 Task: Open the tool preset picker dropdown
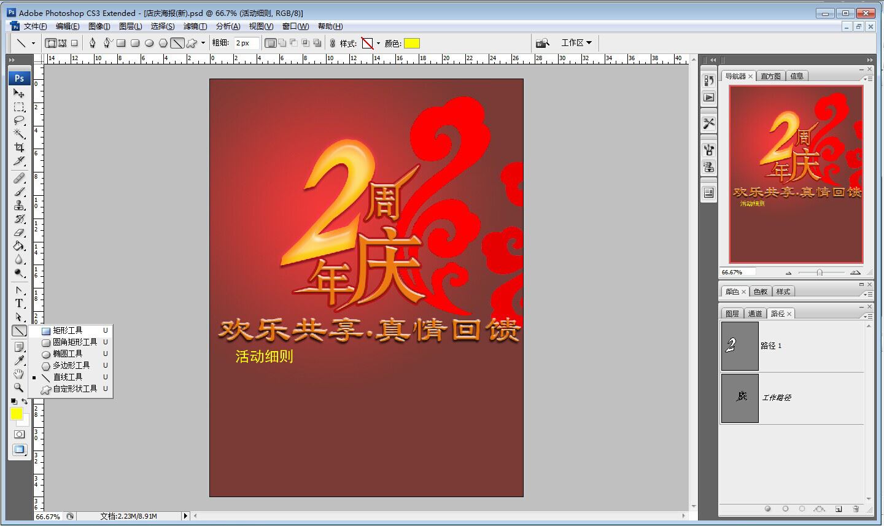point(33,43)
